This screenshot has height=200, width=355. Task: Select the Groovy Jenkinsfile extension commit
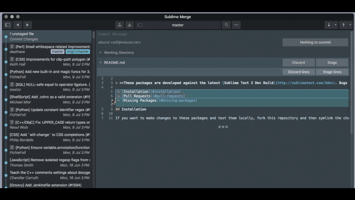(x=47, y=185)
